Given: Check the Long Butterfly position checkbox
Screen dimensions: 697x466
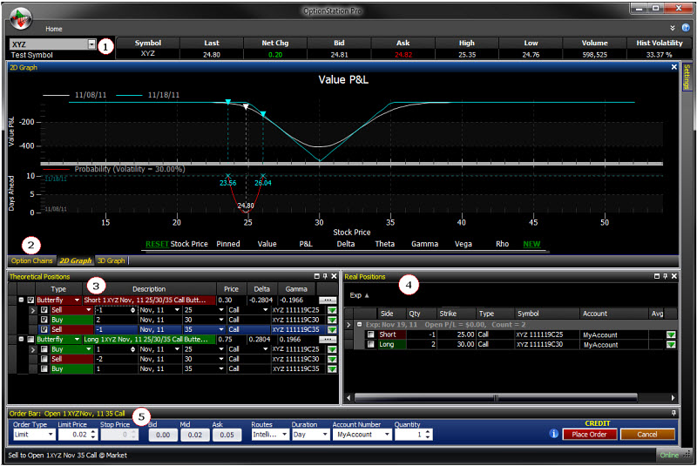Looking at the screenshot, I should click(31, 340).
